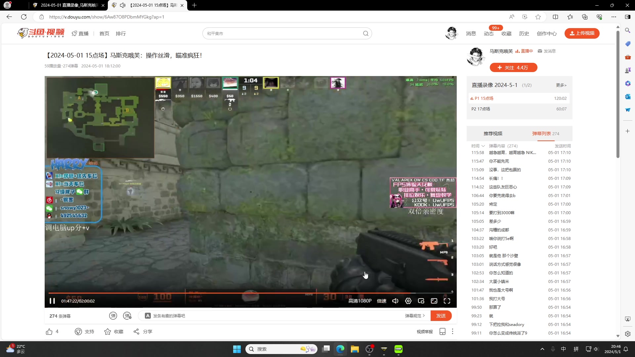Viewport: 635px width, 357px height.
Task: Open Windows Start menu
Action: [x=237, y=349]
